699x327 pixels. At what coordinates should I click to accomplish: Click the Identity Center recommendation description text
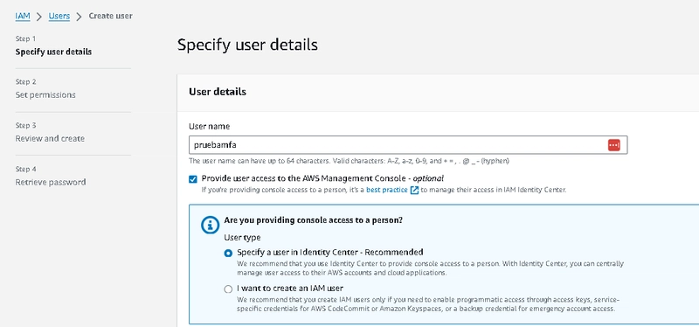coord(430,268)
